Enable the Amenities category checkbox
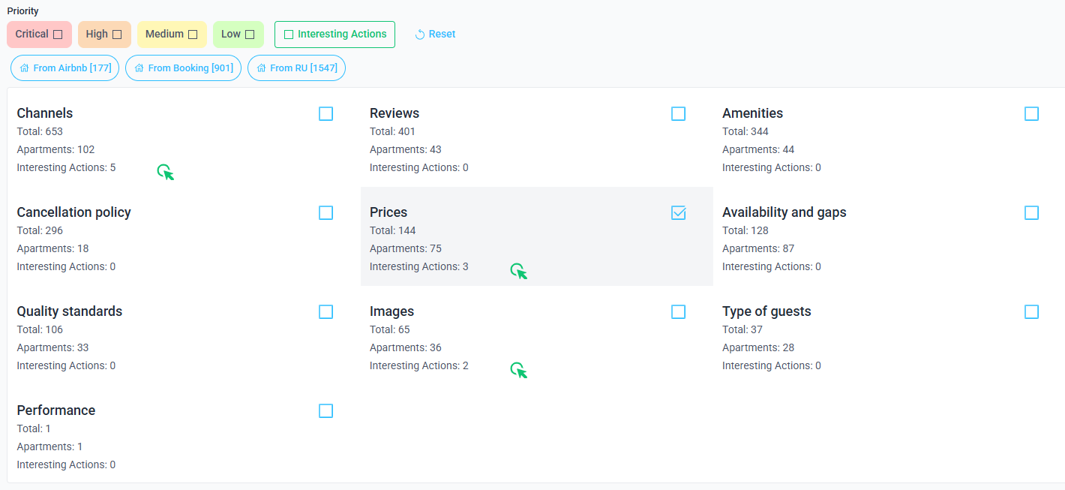Viewport: 1065px width, 490px height. (1031, 114)
